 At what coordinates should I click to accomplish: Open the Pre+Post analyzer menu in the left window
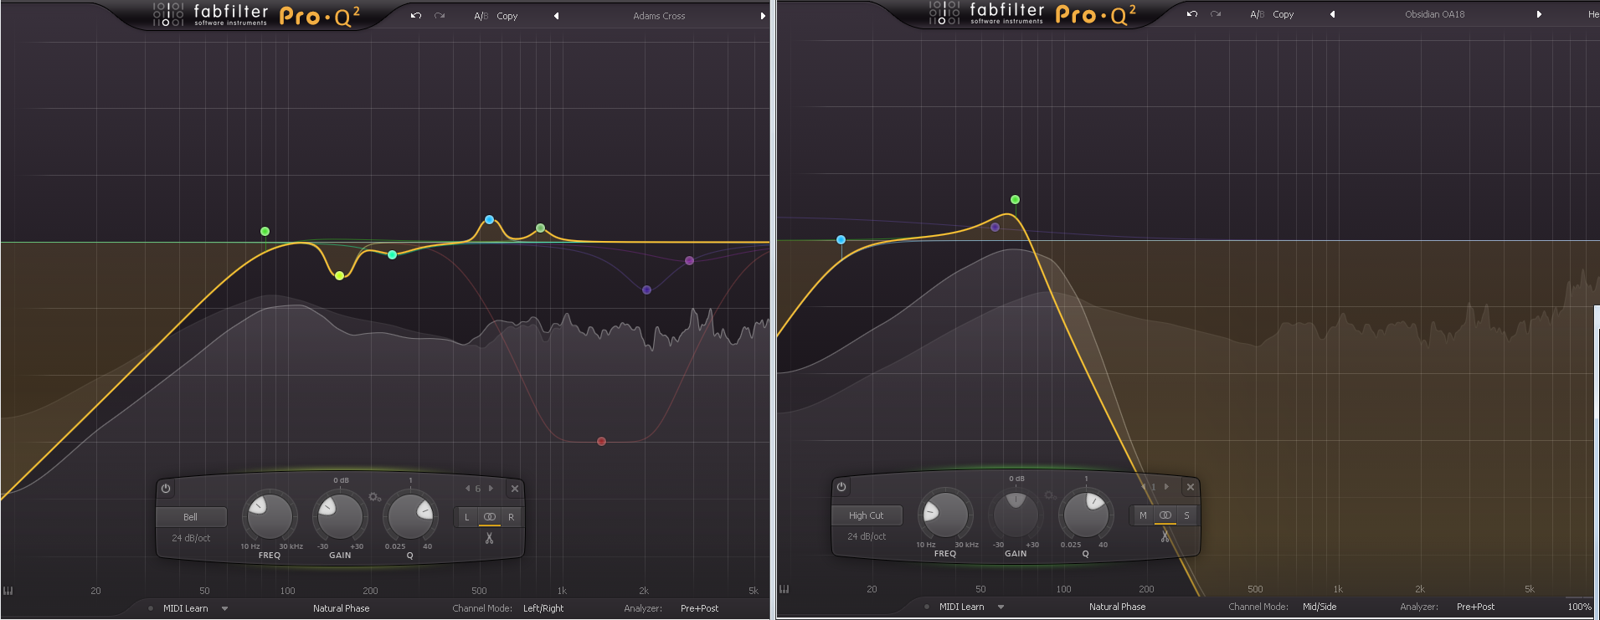(699, 608)
